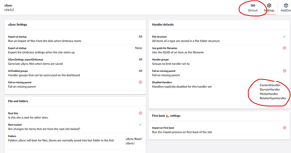Switch to the Settings tab
Viewport: 291px width, 153px height.
(269, 8)
